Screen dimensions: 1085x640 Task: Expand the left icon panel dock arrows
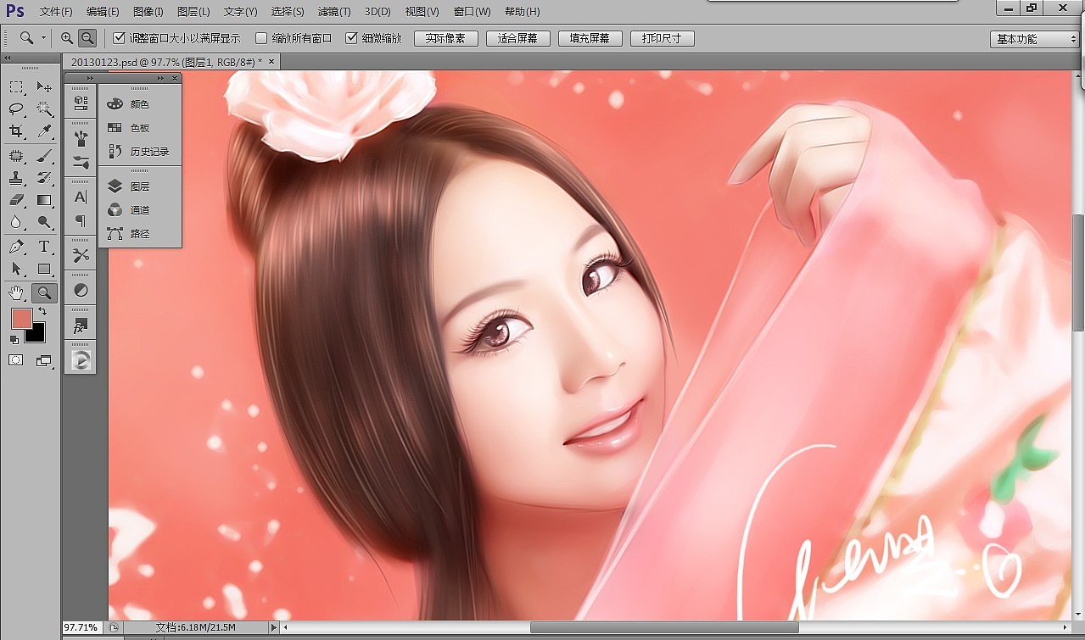(90, 78)
